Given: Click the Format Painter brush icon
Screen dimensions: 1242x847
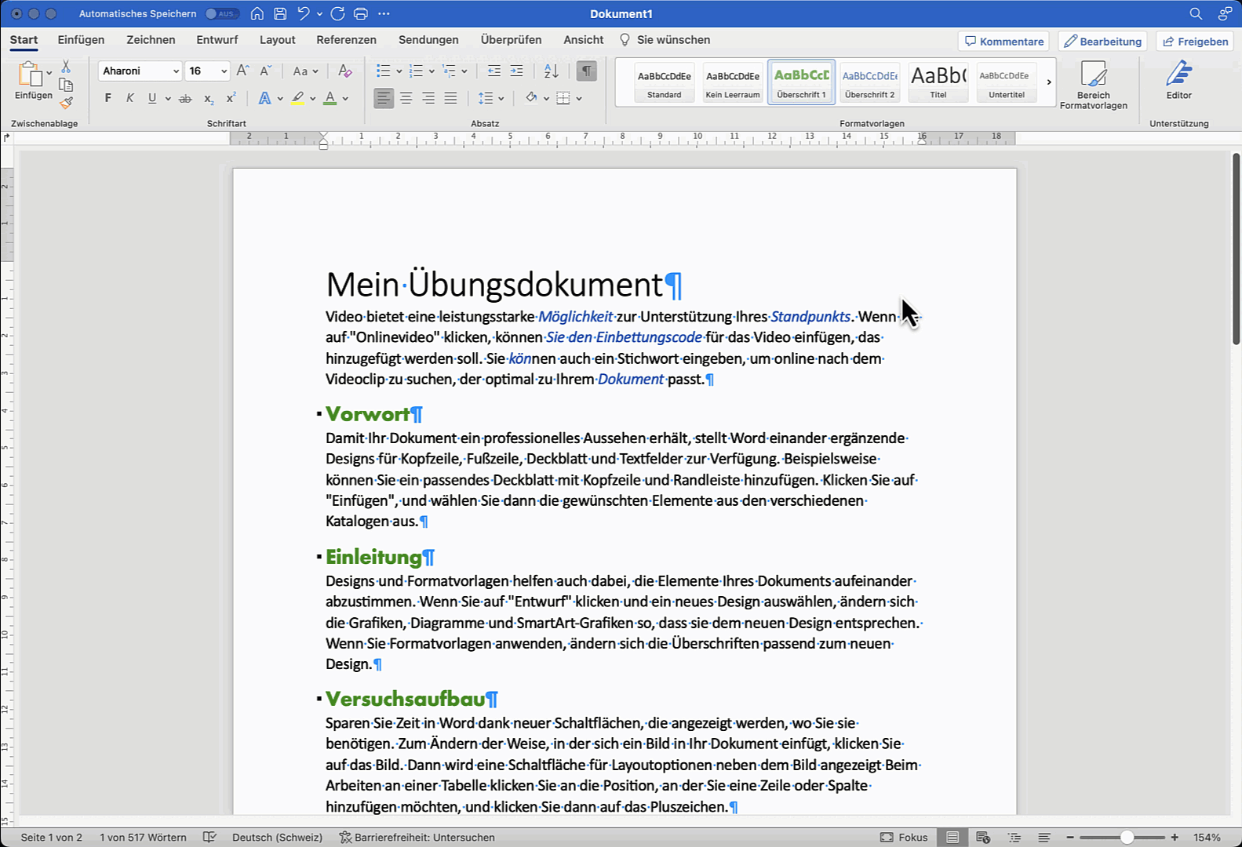Looking at the screenshot, I should click(x=67, y=102).
